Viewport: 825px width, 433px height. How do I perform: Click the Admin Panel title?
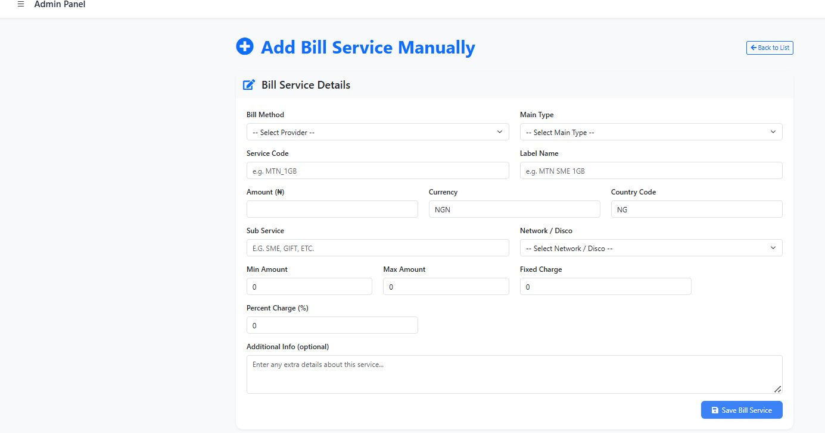point(60,5)
